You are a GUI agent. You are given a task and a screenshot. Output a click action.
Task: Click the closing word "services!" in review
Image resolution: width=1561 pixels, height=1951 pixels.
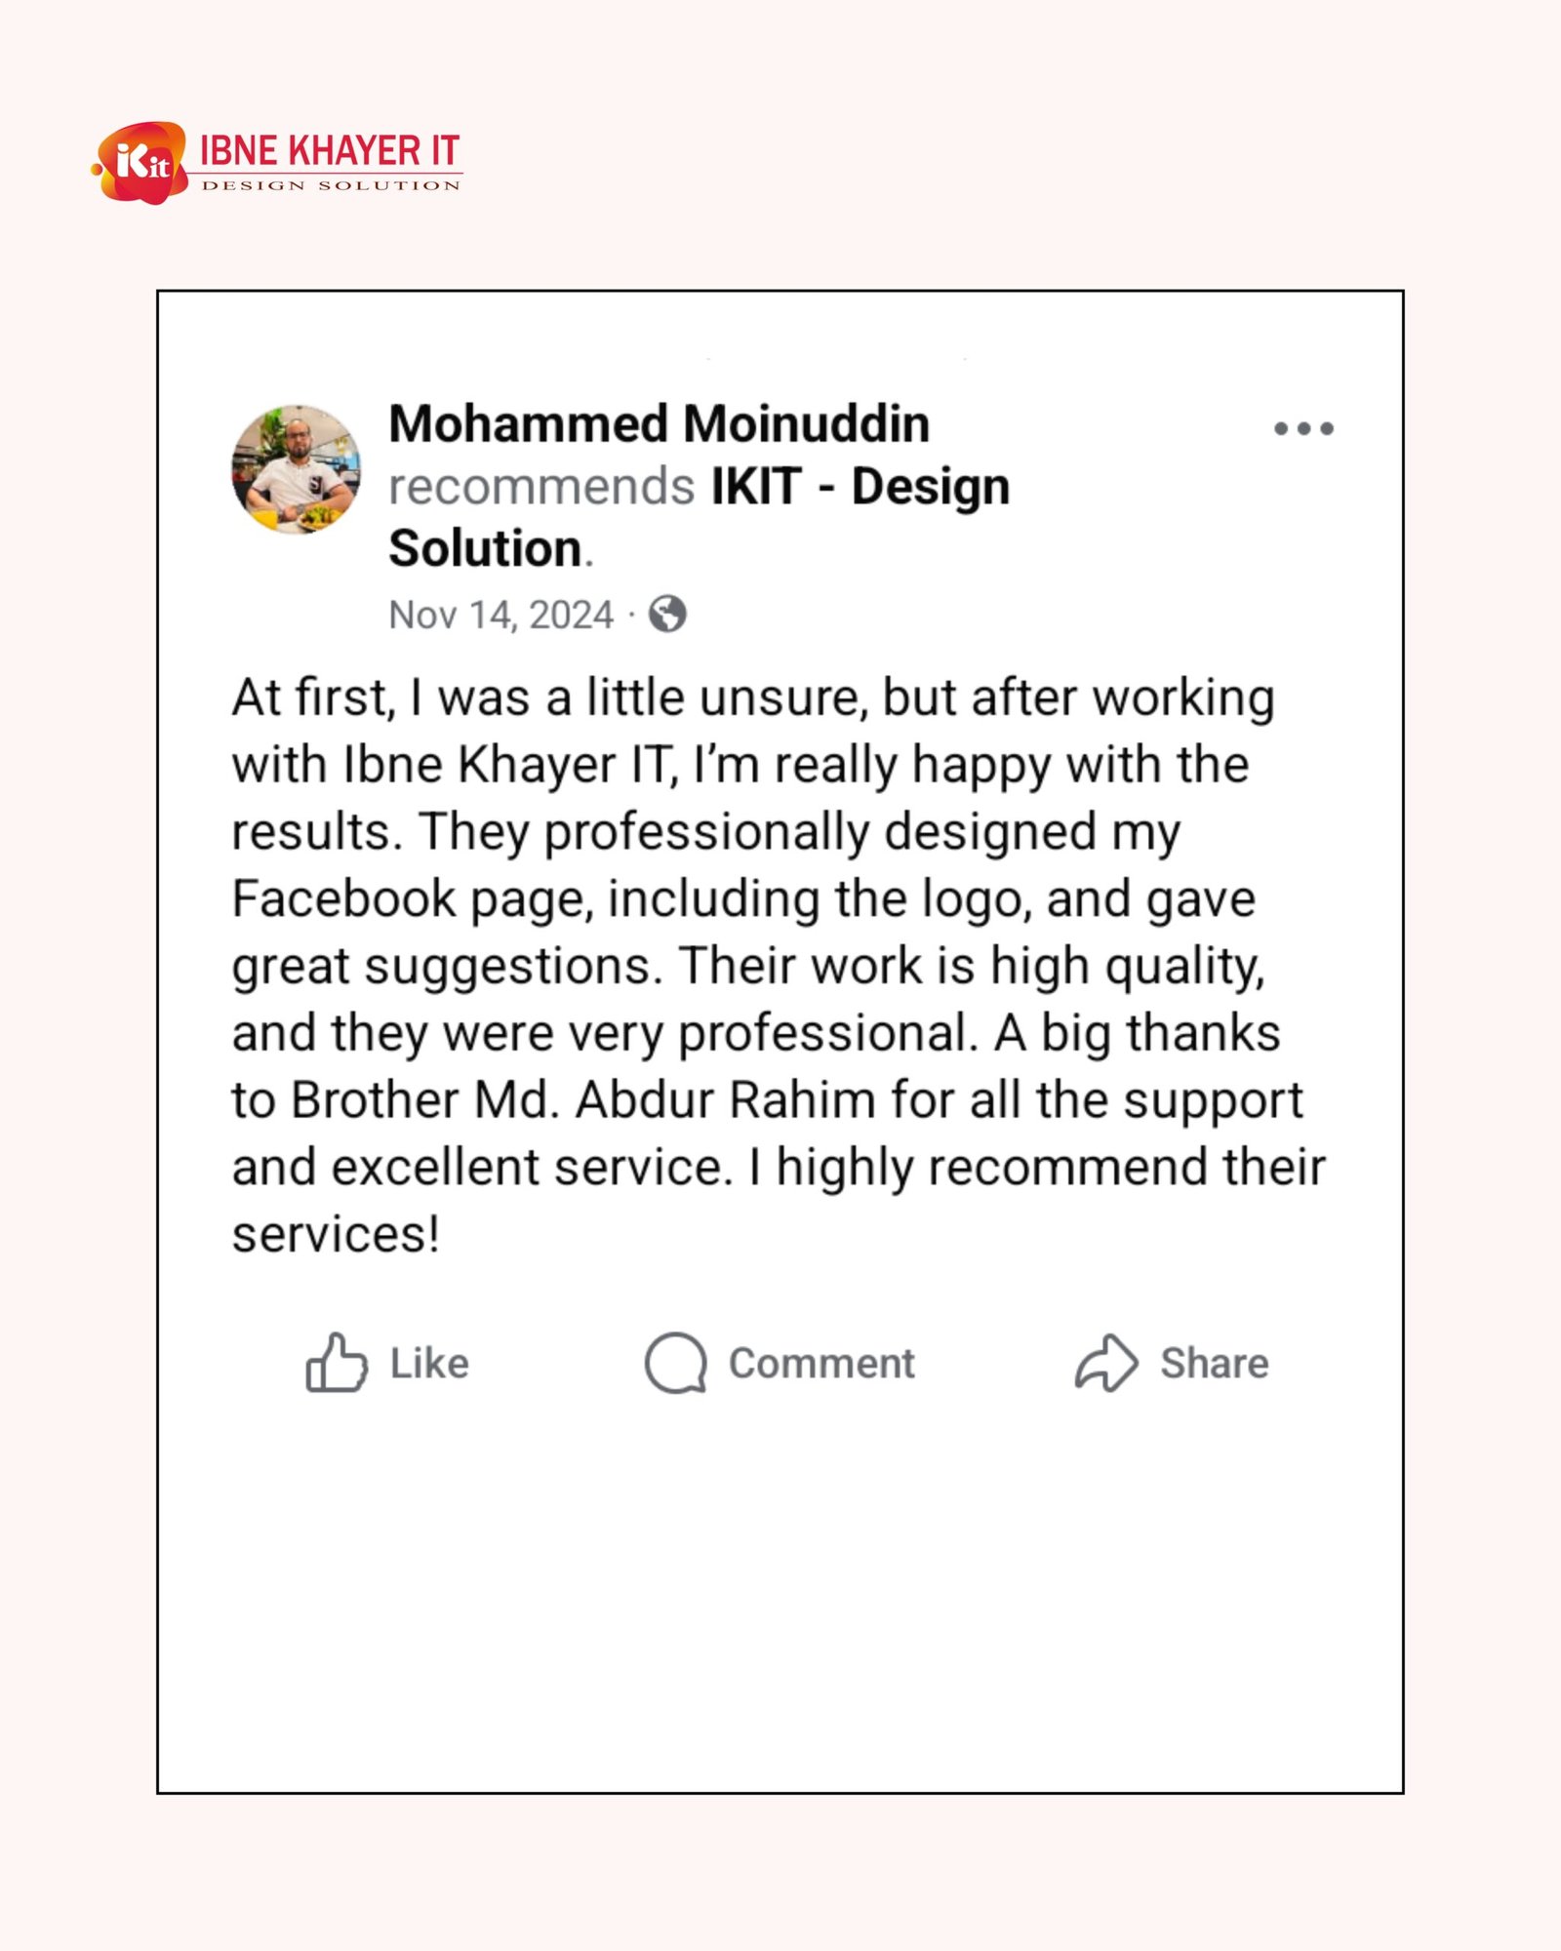click(x=336, y=1234)
